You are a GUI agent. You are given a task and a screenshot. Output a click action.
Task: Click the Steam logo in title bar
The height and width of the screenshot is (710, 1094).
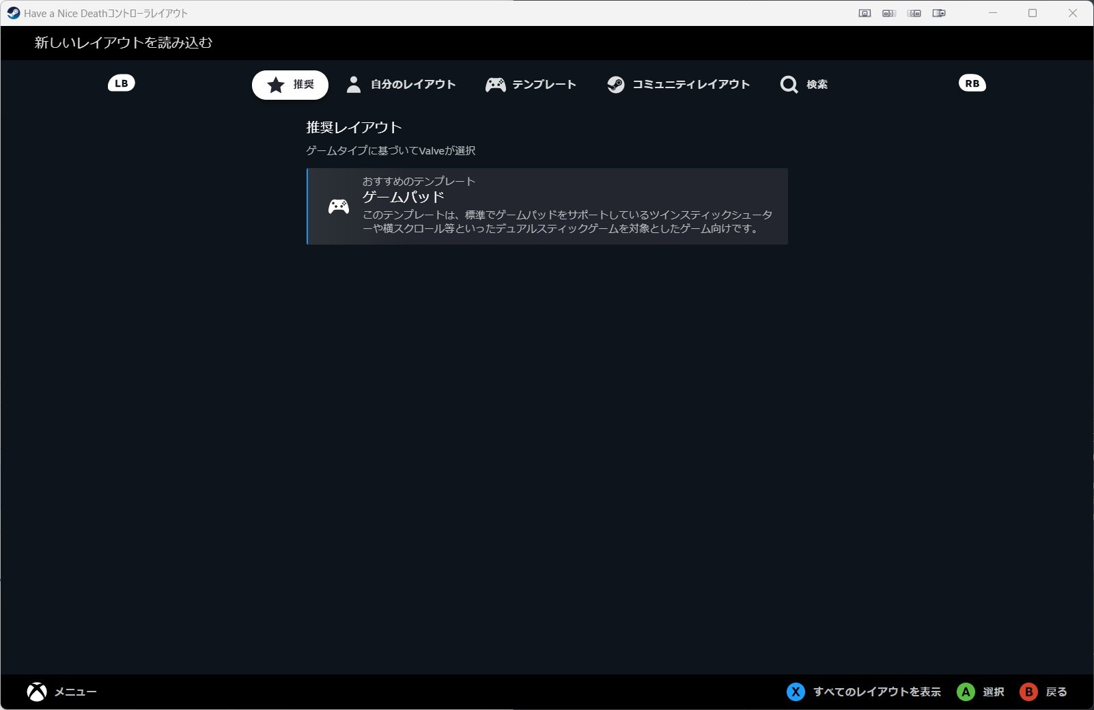(13, 13)
